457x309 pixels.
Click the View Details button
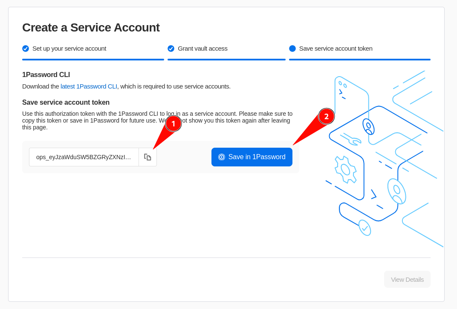[x=407, y=279]
